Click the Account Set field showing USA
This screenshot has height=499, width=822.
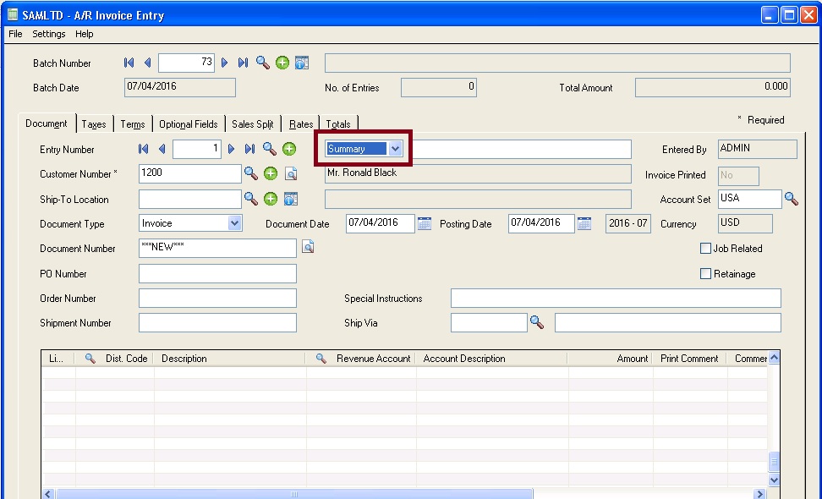coord(749,199)
